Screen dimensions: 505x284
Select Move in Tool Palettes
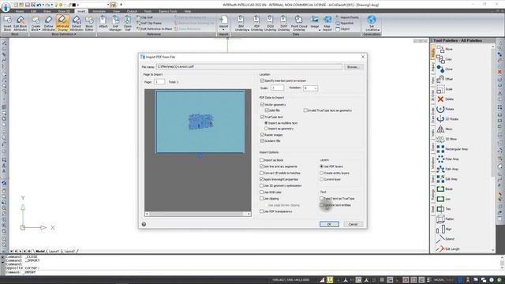click(x=445, y=49)
